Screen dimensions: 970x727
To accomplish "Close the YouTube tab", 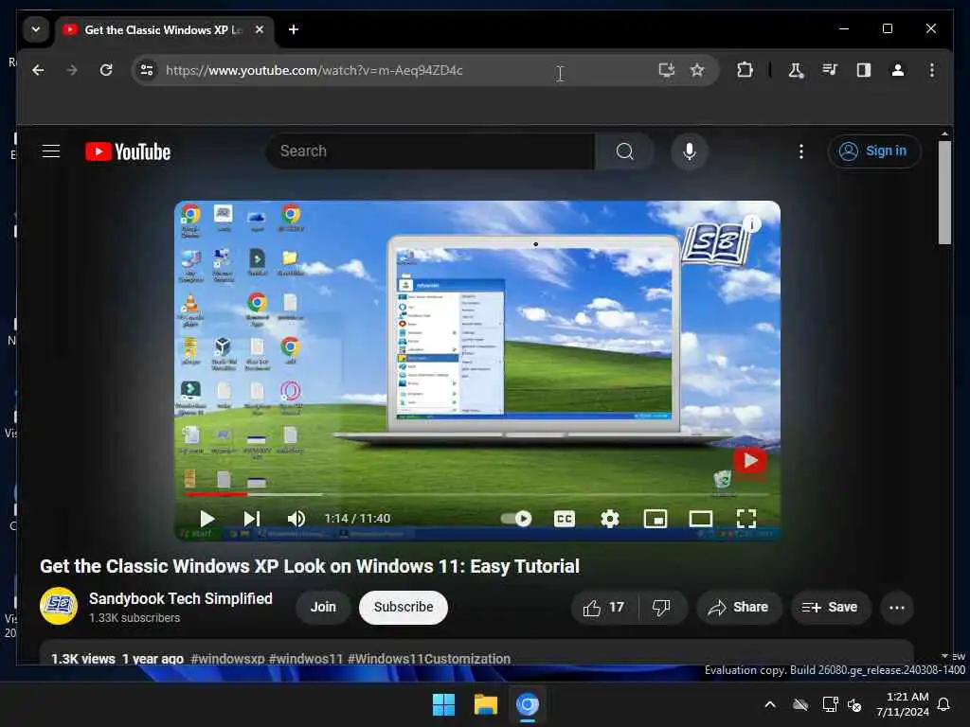I will (x=260, y=29).
